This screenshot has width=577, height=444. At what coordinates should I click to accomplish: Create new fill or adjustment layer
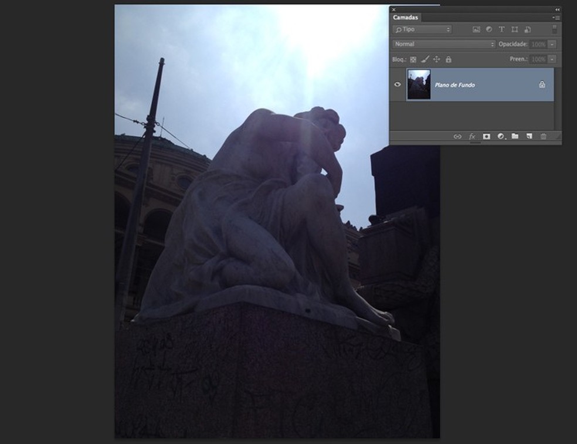(x=501, y=137)
